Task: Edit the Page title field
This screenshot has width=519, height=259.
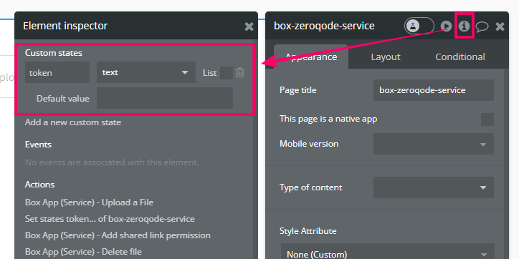Action: (x=434, y=90)
